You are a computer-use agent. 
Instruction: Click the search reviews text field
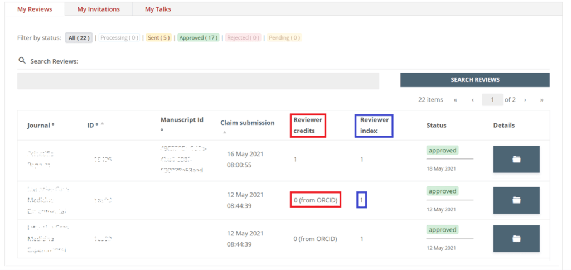click(198, 81)
